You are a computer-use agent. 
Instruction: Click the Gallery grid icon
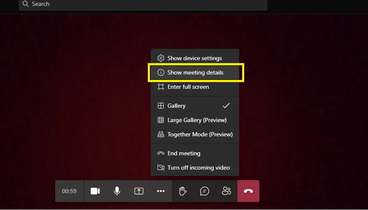tap(161, 106)
